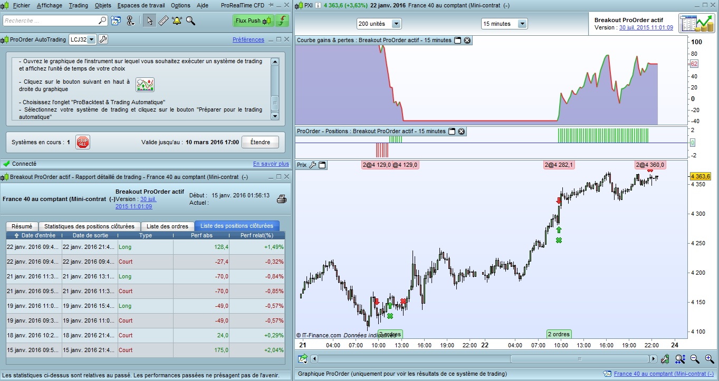
Task: Click the Type column header
Action: pos(145,235)
